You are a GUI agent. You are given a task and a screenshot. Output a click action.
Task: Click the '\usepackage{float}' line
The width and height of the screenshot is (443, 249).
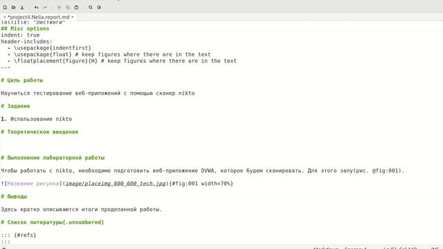109,54
